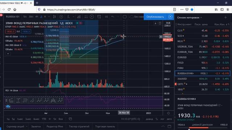Select the 30м timeframe
The height and width of the screenshot is (130, 232).
click(x=31, y=17)
